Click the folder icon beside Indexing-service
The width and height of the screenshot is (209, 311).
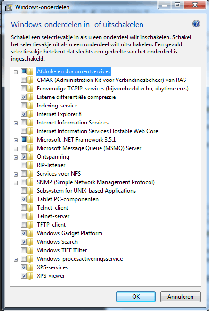pyautogui.click(x=30, y=106)
